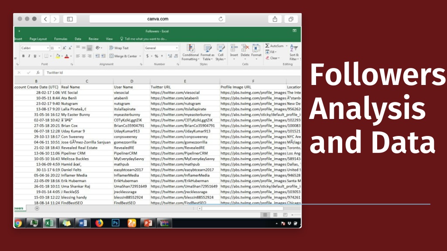Image resolution: width=447 pixels, height=251 pixels.
Task: Click the https://twitter.com/nutsgram cell
Action: 185,104
